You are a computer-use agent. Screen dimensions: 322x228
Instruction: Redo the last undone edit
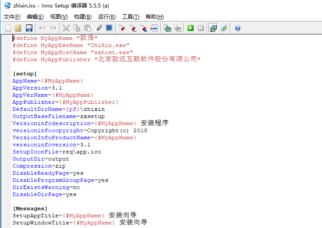(53, 28)
